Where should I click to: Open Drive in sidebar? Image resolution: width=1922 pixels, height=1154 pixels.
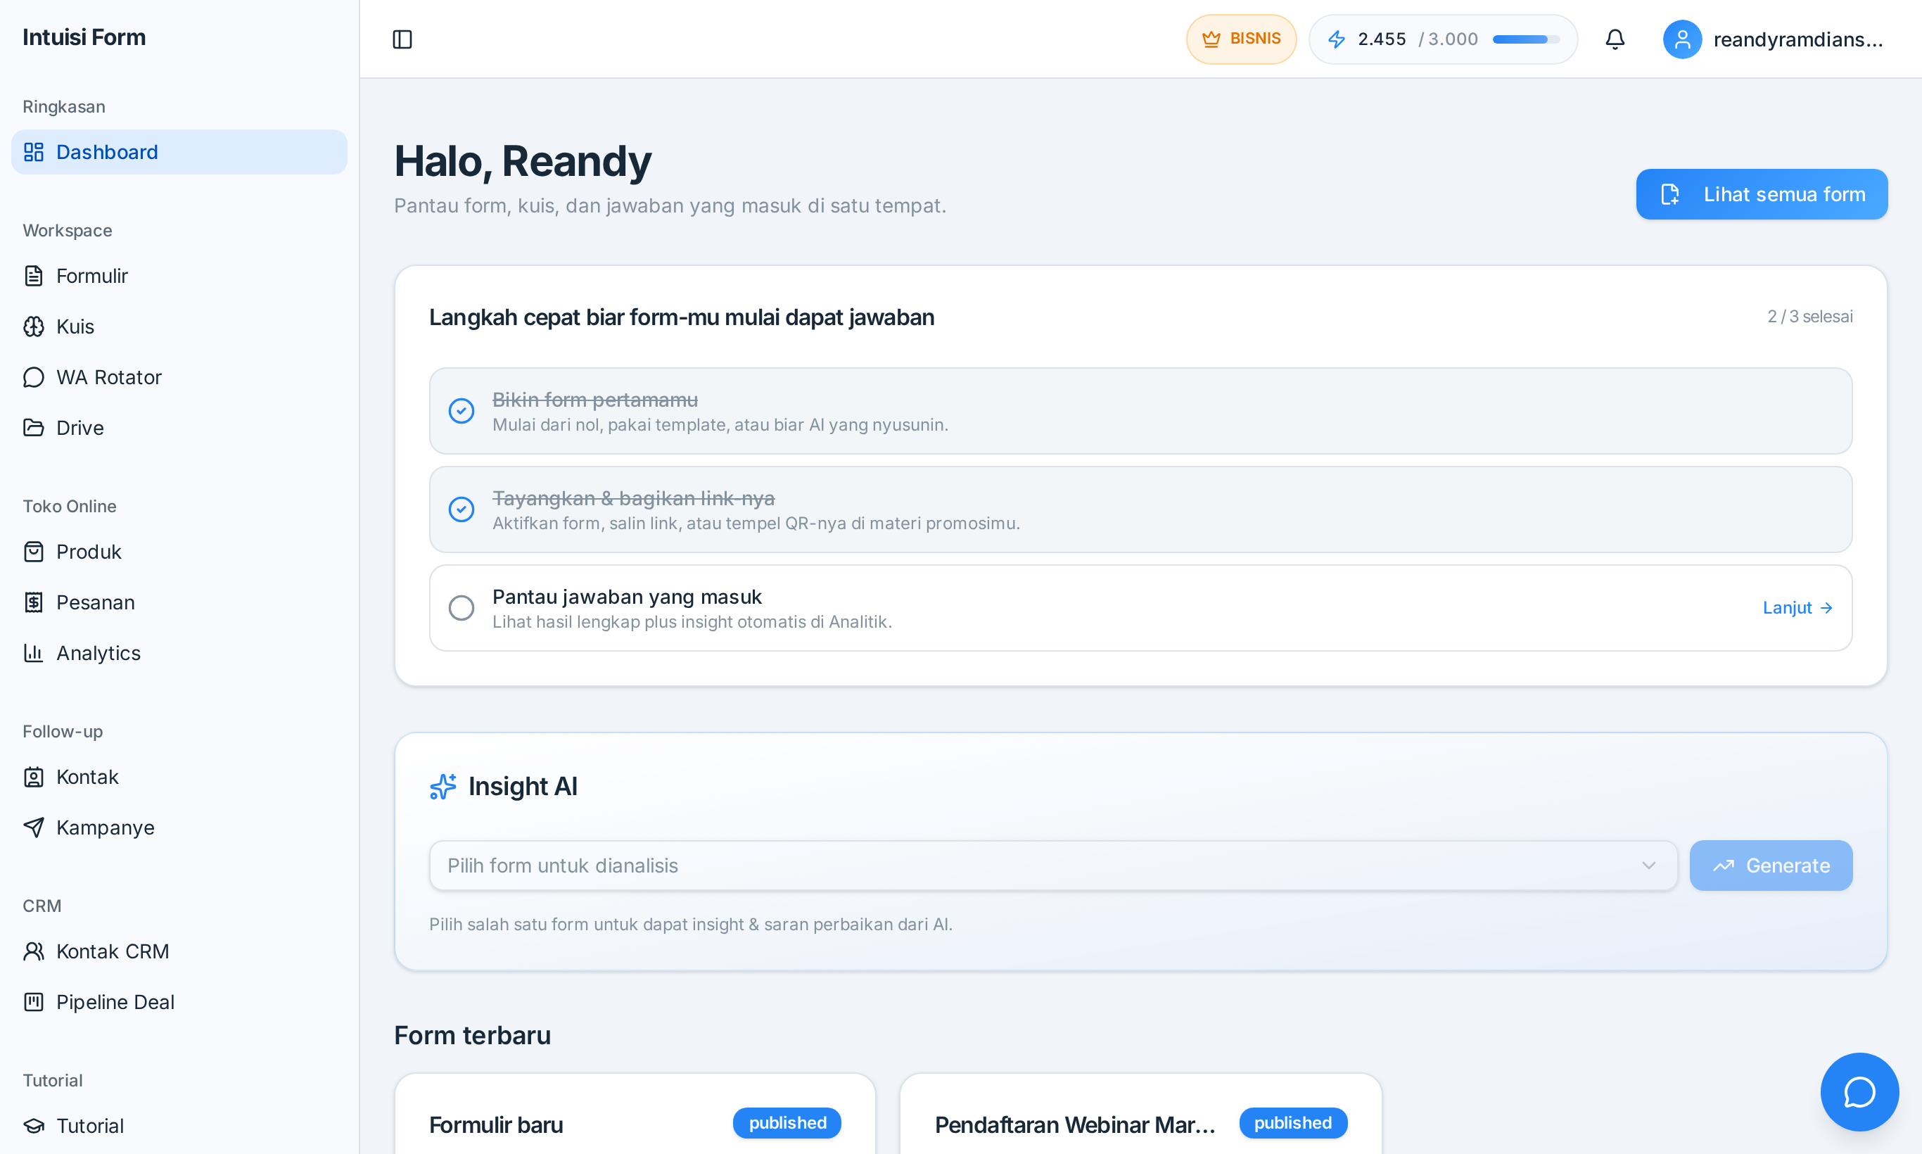point(179,428)
